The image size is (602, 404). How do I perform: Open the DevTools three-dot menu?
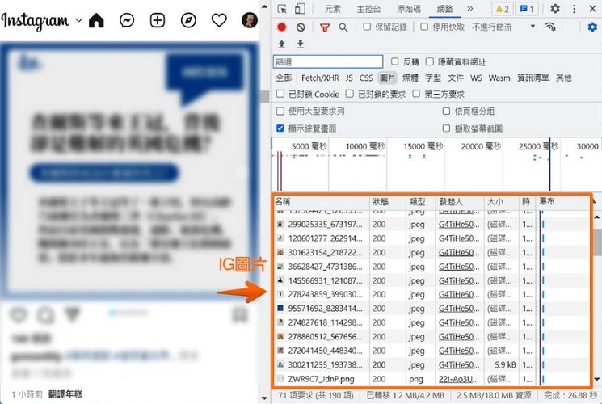(574, 9)
